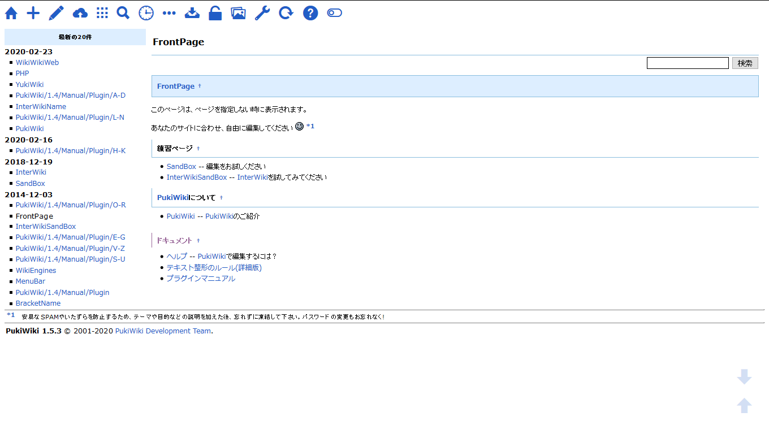Screen dimensions: 769x434
Task: Jump to page bottom with down arrow
Action: coord(744,377)
